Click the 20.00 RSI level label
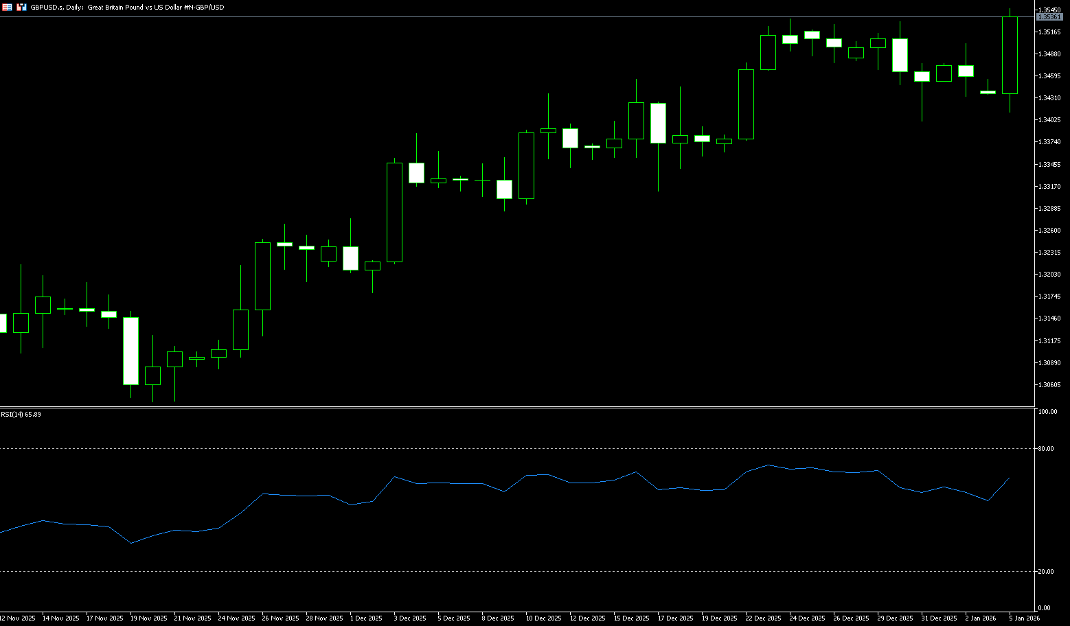Screen dimensions: 1070x626 click(x=1046, y=572)
